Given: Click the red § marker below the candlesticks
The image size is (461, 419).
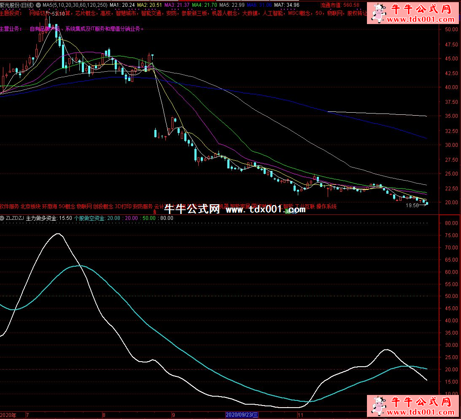Looking at the screenshot, I should click(x=154, y=212).
